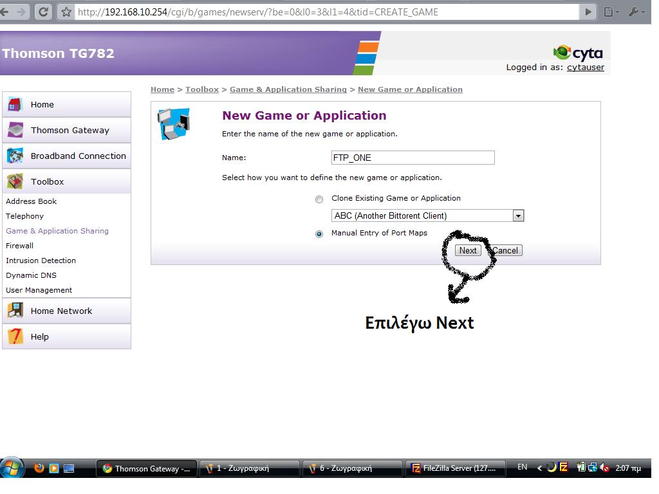Image resolution: width=659 pixels, height=494 pixels.
Task: Click the Toolbox breadcrumb link
Action: pos(202,89)
